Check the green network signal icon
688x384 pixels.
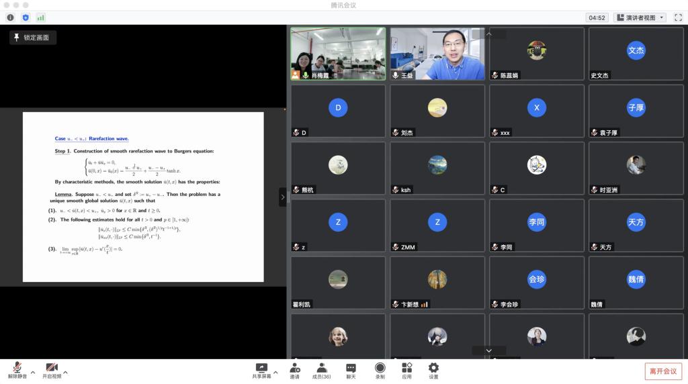pos(41,17)
